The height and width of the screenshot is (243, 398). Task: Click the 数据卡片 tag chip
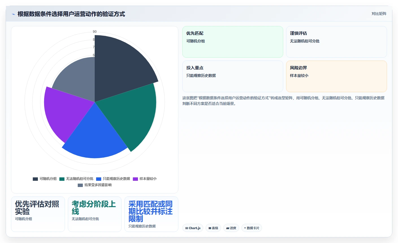(252, 228)
